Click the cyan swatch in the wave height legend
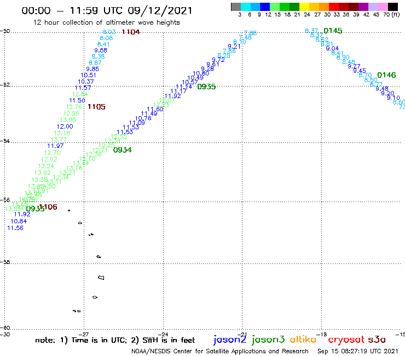This screenshot has height=356, width=405. click(245, 7)
